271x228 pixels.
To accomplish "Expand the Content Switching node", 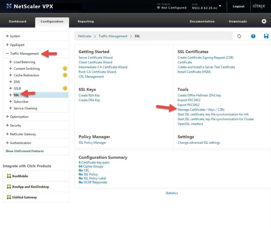I will coord(11,68).
